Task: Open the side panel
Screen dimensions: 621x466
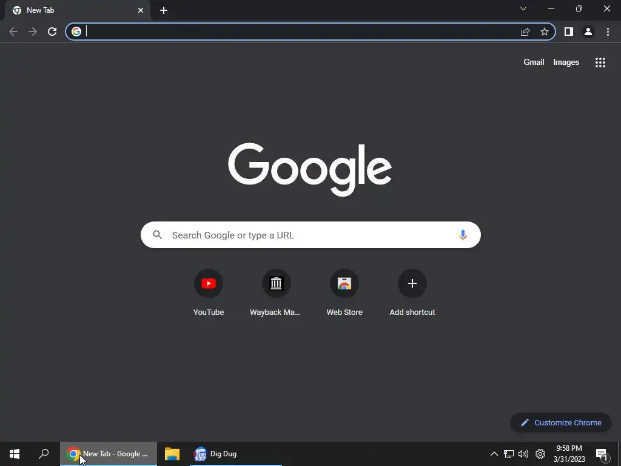Action: click(569, 32)
